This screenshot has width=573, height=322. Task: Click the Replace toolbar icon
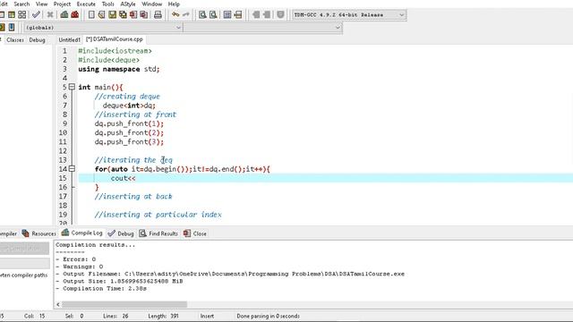213,14
